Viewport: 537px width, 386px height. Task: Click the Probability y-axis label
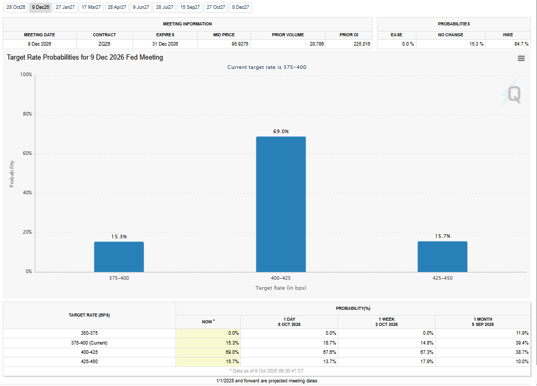pos(12,174)
